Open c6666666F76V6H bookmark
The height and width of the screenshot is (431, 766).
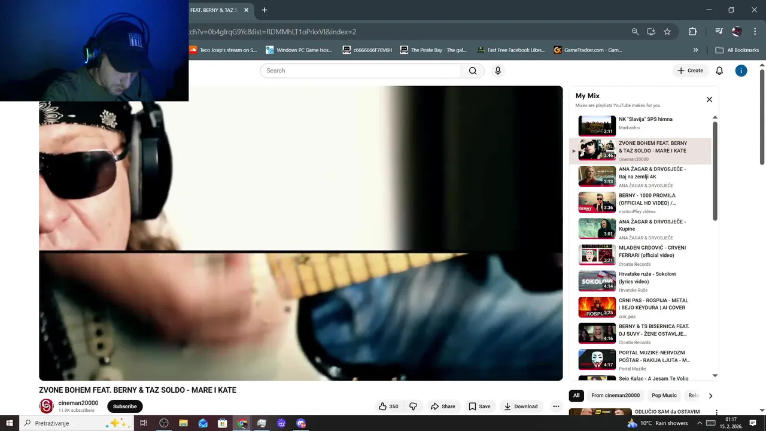(367, 50)
